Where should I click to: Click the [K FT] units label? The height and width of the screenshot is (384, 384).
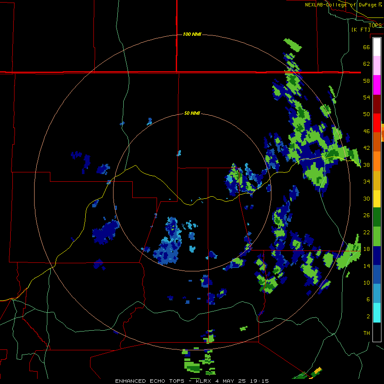point(361,29)
